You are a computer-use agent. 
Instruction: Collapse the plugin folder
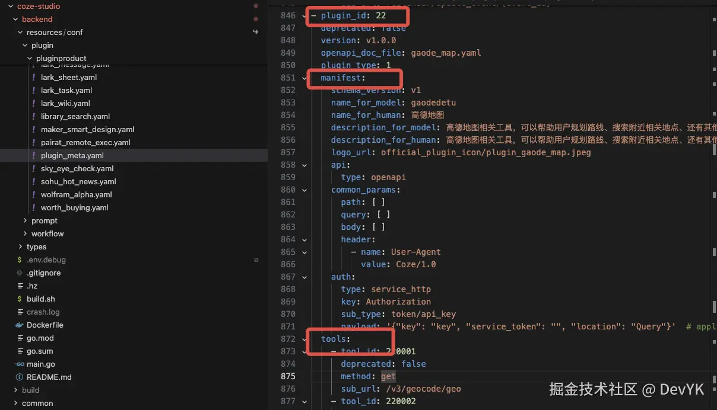tap(25, 46)
